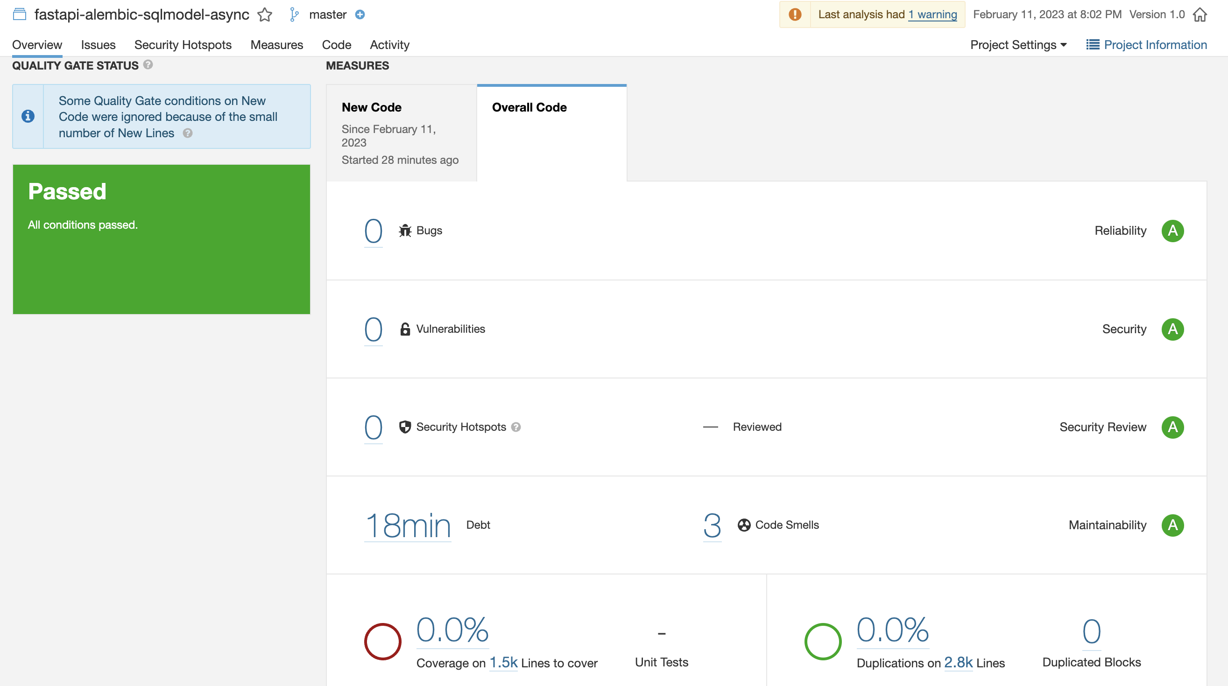
Task: Switch to the New Code tab
Action: pos(401,133)
